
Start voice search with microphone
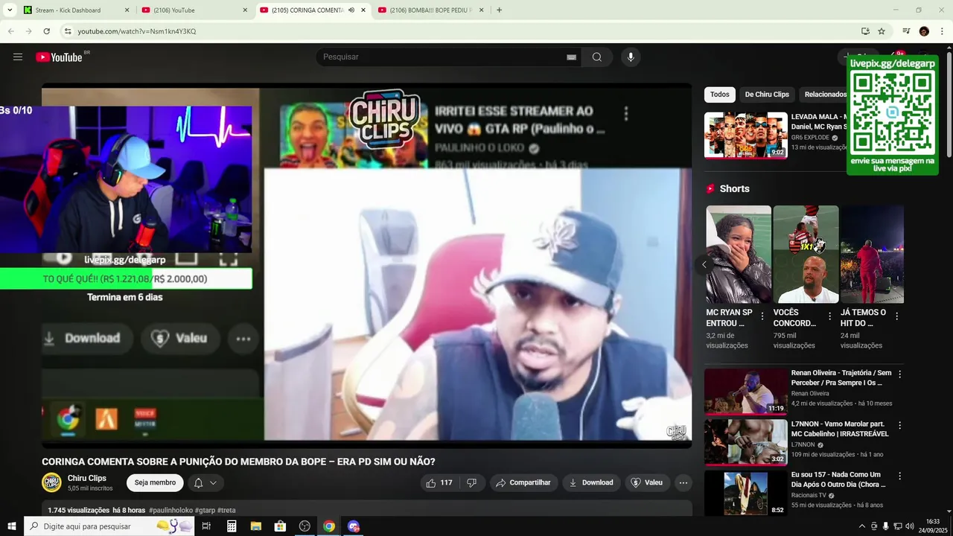pyautogui.click(x=631, y=57)
